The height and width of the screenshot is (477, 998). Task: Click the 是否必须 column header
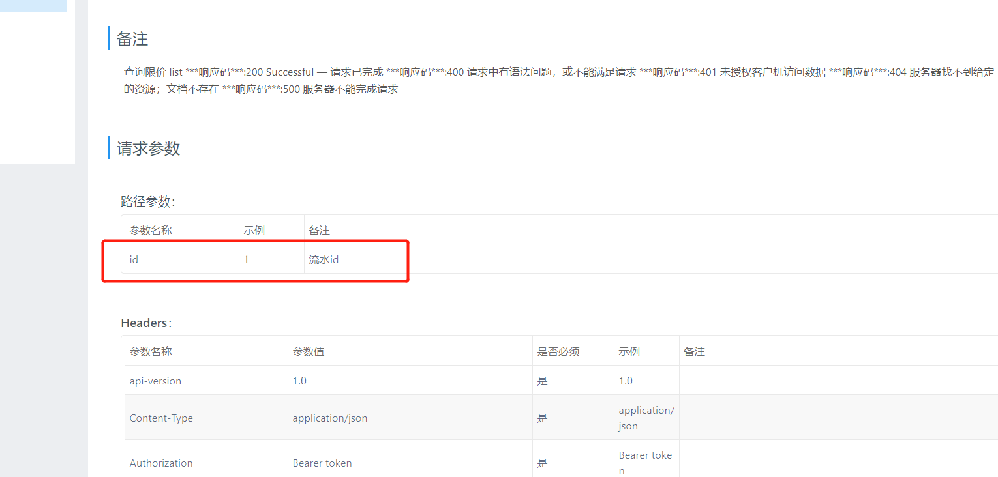[554, 351]
